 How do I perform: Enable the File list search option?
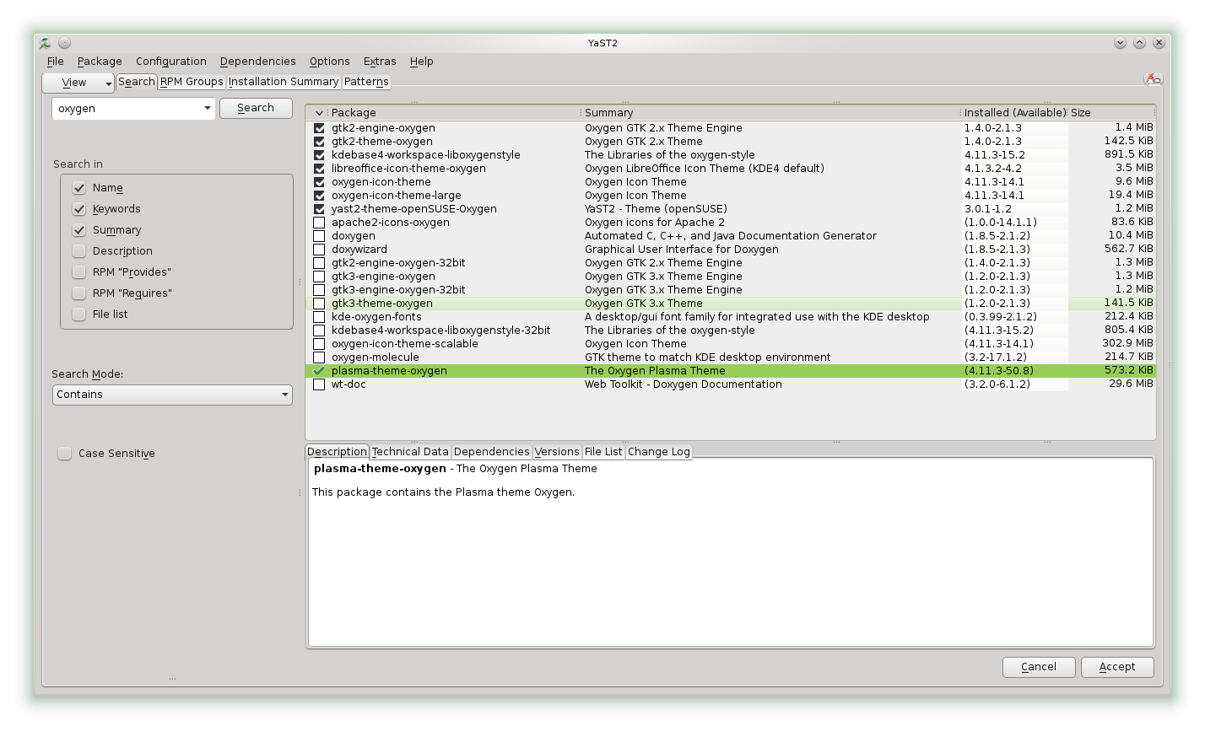pyautogui.click(x=79, y=314)
